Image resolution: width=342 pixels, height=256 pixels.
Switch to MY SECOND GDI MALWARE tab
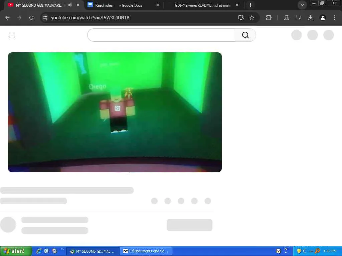coord(40,5)
